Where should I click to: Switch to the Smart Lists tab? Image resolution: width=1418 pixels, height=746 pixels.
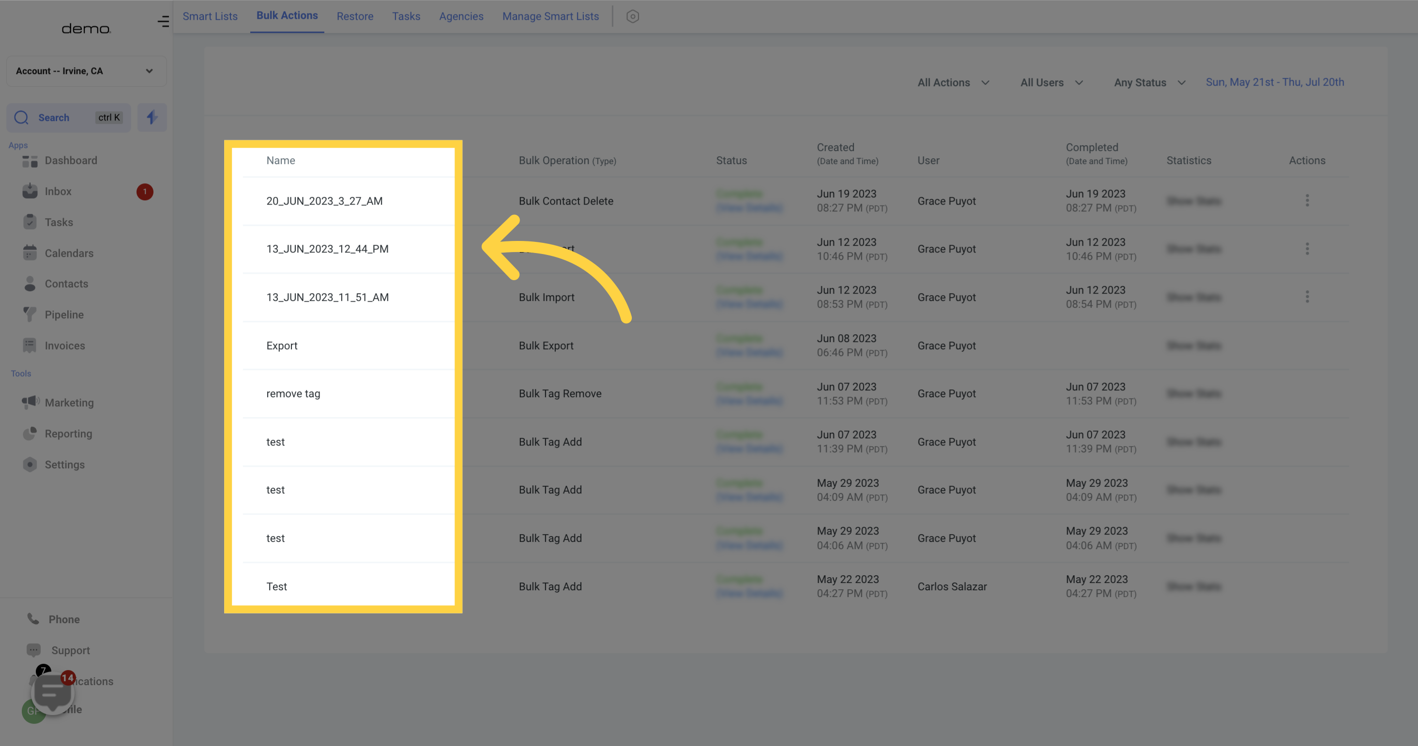(x=210, y=16)
